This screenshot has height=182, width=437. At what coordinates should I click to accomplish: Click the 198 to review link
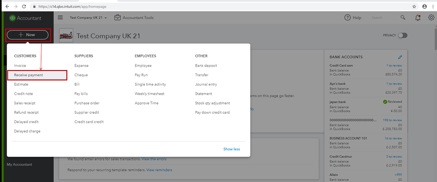392,120
